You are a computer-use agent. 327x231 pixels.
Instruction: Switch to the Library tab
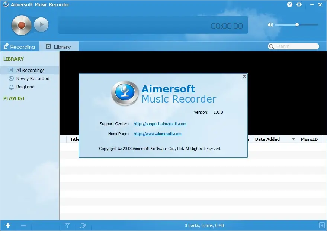[59, 46]
